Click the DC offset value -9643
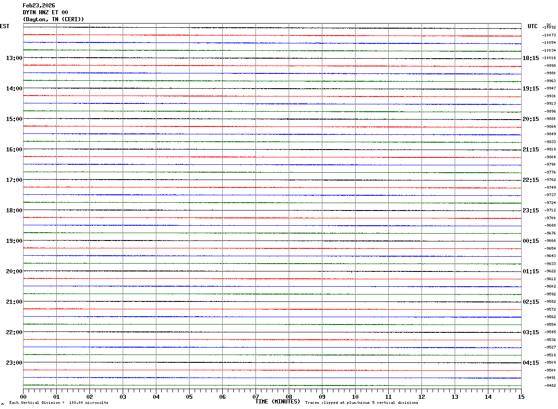The image size is (558, 409). [550, 256]
